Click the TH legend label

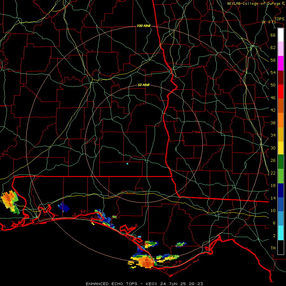[x=273, y=248]
